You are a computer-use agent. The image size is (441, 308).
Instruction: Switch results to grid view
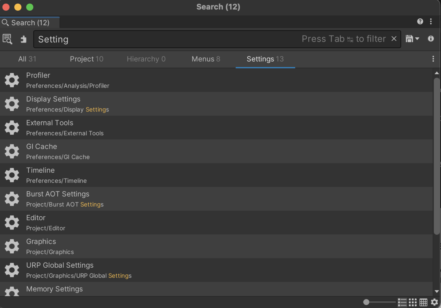(x=413, y=302)
